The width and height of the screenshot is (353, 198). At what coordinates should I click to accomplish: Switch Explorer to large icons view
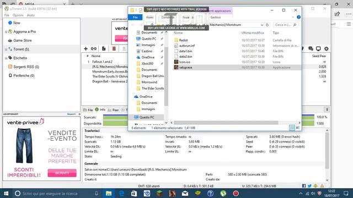tap(298, 128)
